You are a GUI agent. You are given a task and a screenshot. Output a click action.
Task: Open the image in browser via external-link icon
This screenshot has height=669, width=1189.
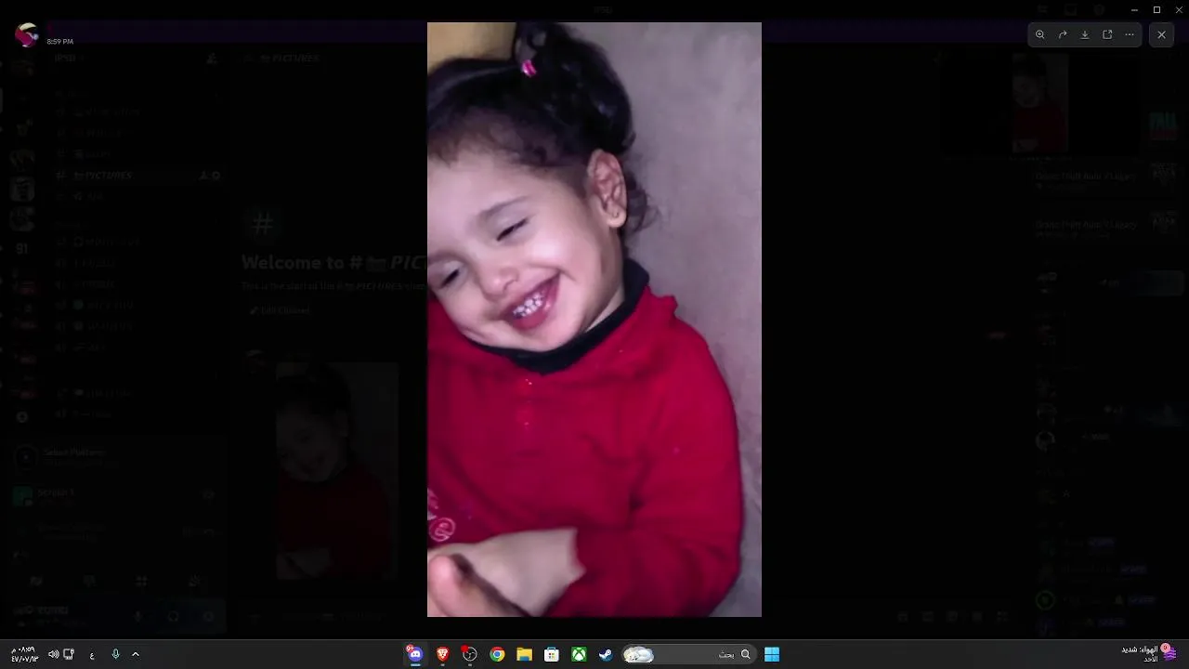point(1107,34)
